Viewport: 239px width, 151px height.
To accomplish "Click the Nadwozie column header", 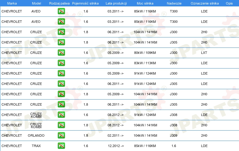I will pyautogui.click(x=174, y=3).
